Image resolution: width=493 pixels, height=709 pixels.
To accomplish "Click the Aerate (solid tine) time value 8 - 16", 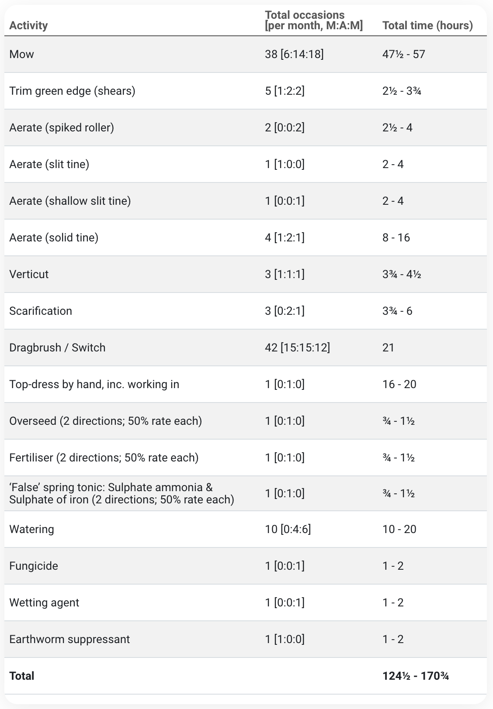I will click(396, 237).
